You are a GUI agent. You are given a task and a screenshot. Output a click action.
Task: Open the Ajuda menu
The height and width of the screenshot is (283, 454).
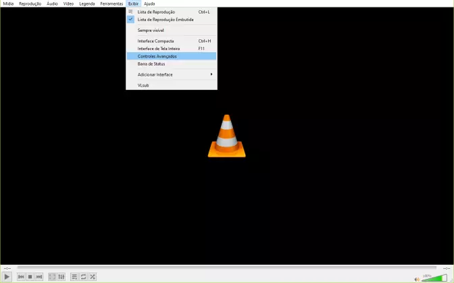coord(149,3)
